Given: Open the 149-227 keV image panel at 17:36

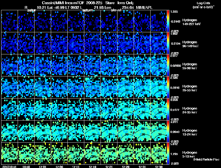Looking at the screenshot, I should [x=159, y=21].
